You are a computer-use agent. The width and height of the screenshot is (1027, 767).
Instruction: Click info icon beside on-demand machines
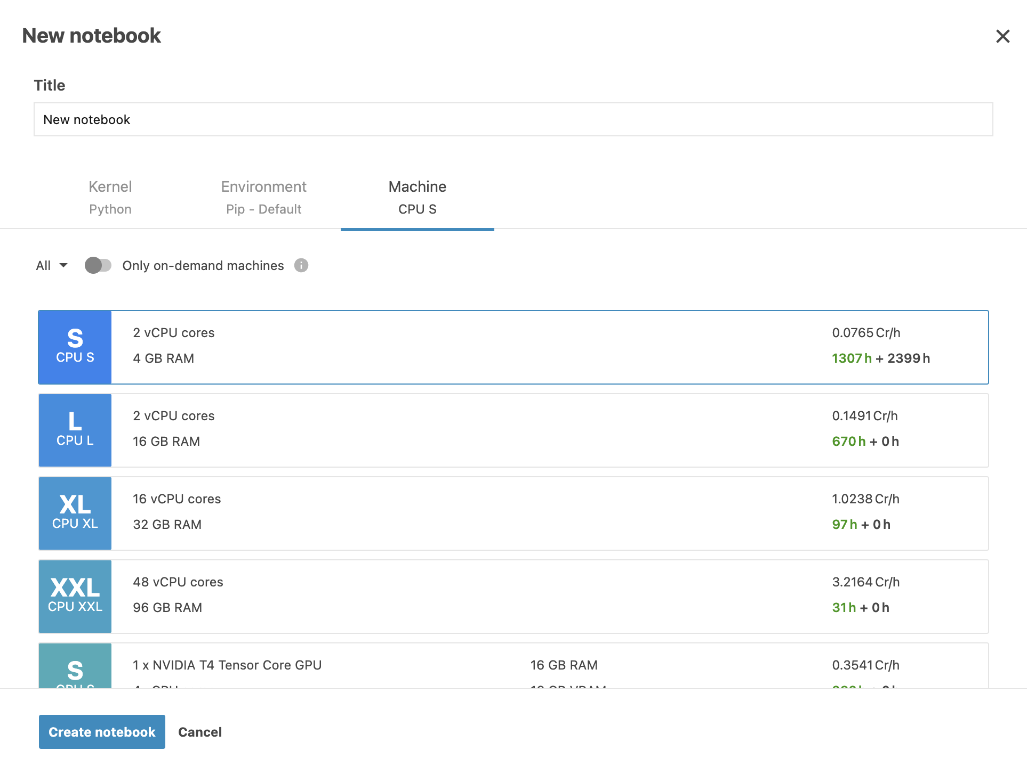[301, 265]
